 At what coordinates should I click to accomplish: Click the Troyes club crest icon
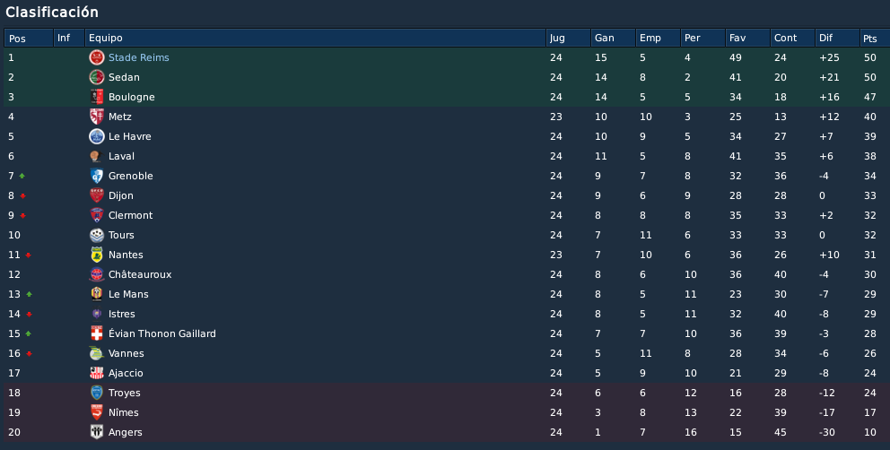(97, 393)
